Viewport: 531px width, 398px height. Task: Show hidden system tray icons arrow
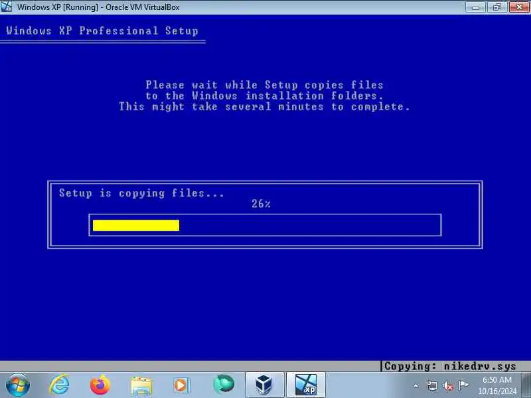(416, 385)
